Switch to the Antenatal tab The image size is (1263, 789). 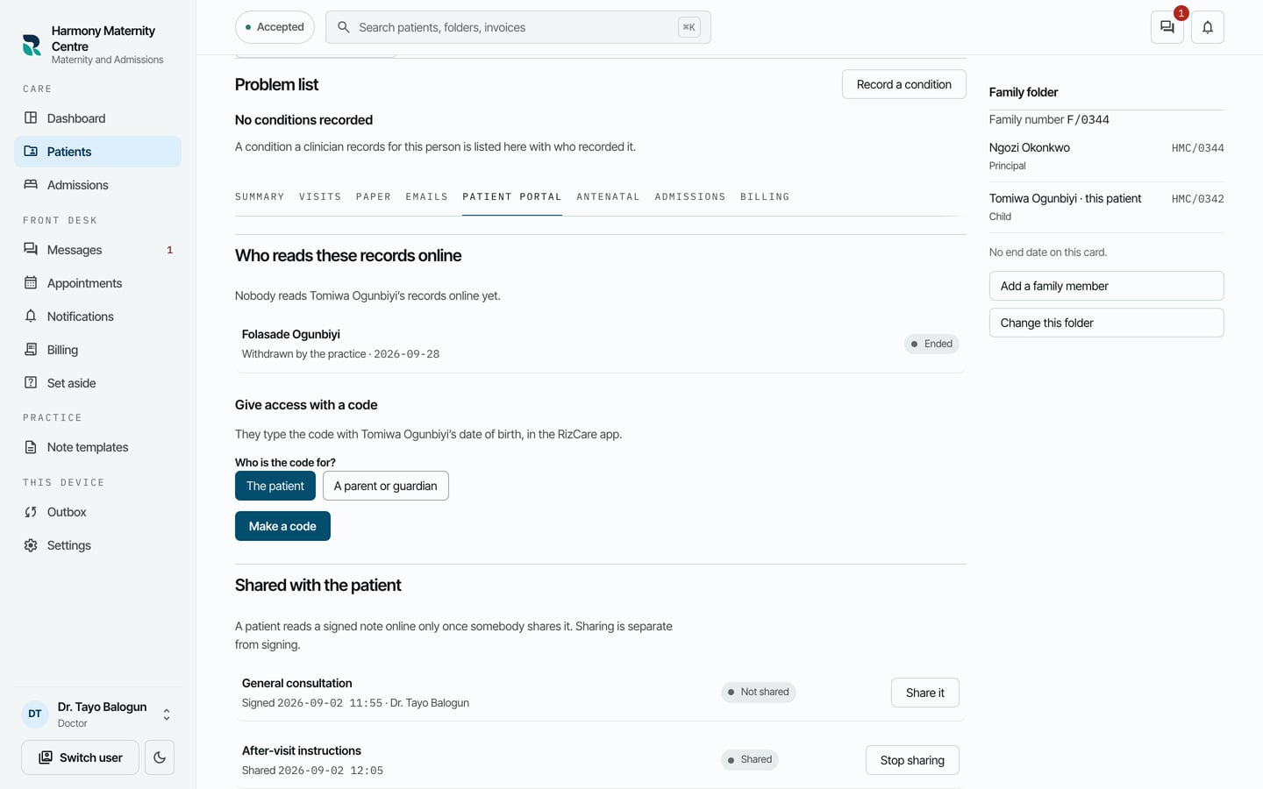608,197
